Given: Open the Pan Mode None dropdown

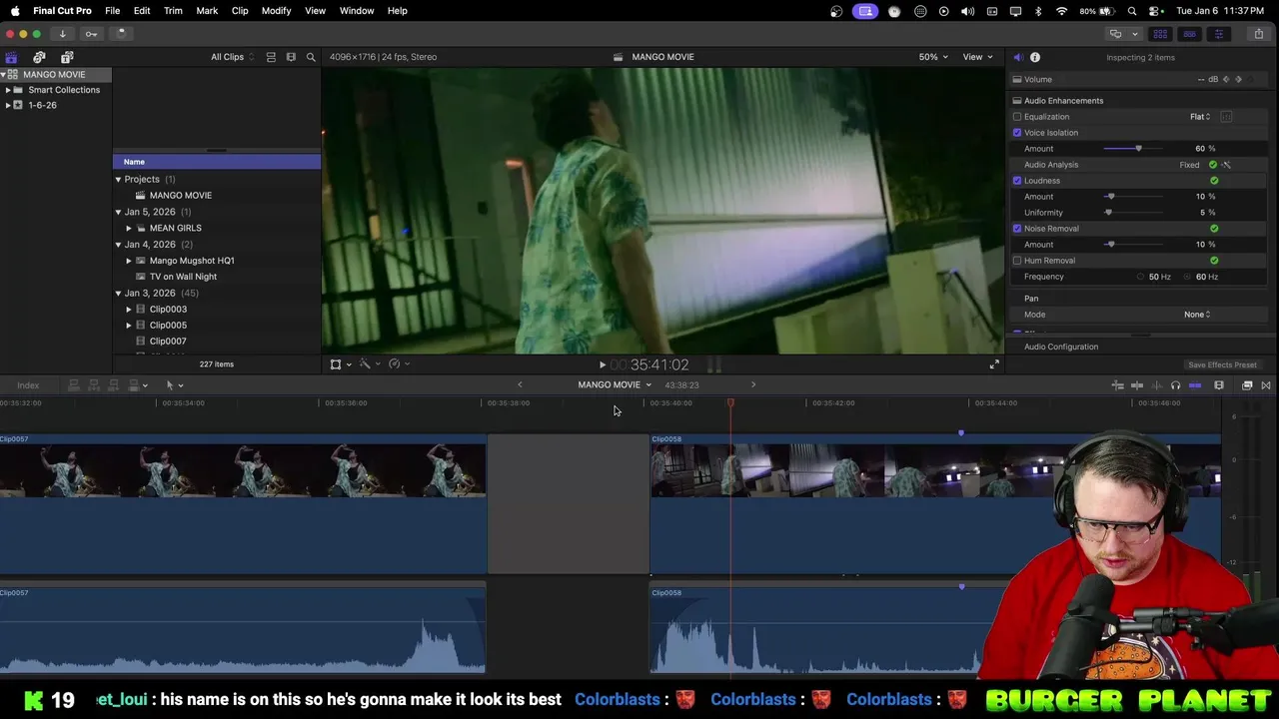Looking at the screenshot, I should click(x=1197, y=315).
